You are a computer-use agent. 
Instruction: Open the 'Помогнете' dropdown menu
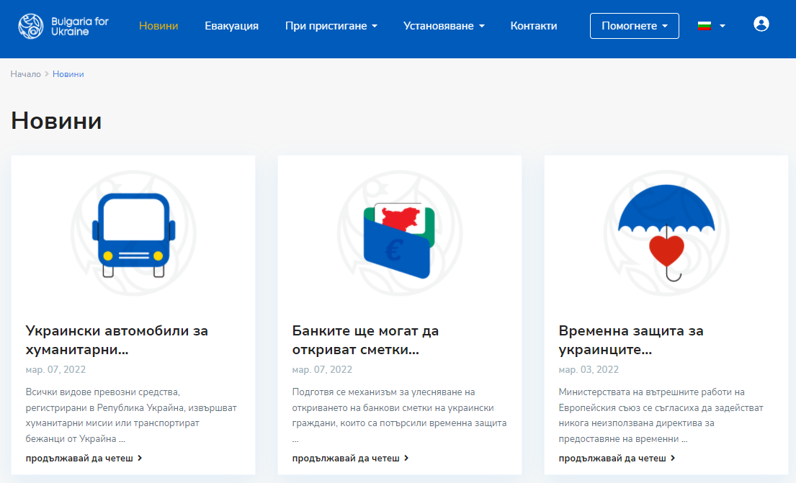click(634, 25)
